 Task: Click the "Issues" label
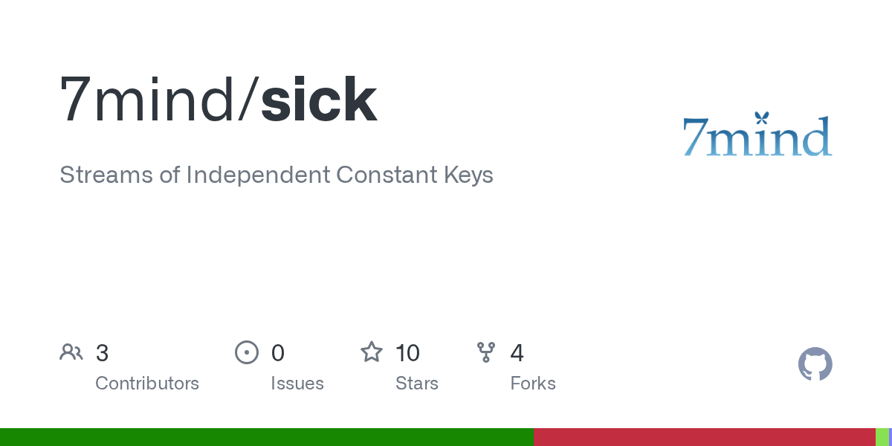tap(297, 384)
